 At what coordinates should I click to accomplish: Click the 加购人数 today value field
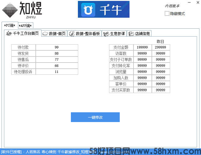[x=142, y=78]
